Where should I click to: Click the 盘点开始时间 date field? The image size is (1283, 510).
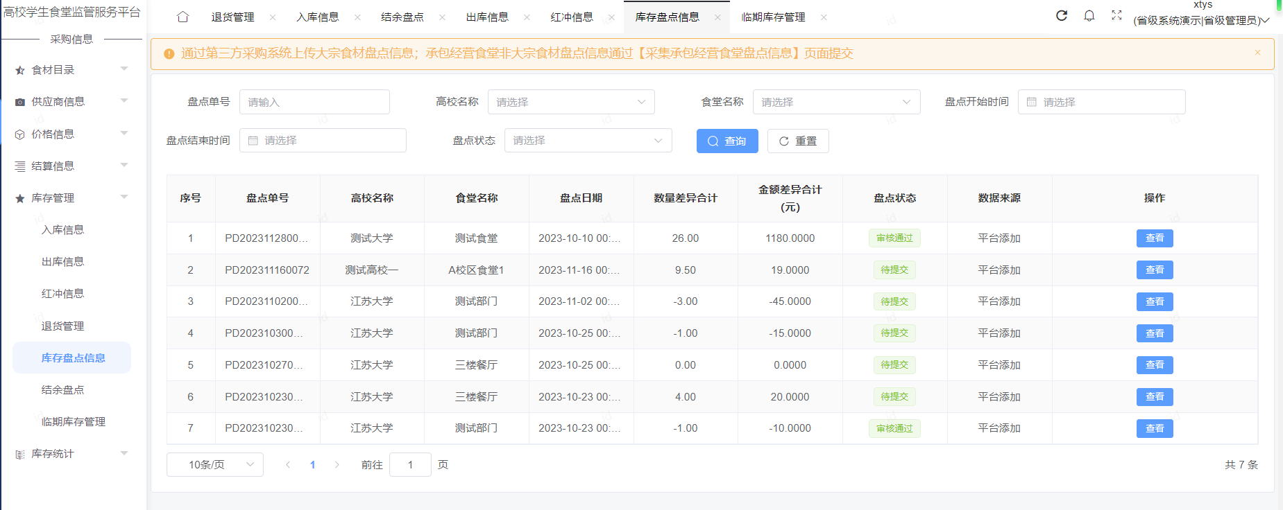(x=1101, y=102)
